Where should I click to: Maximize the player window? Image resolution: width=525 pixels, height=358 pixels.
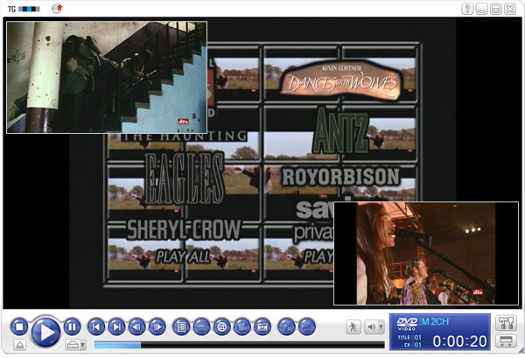coord(496,9)
